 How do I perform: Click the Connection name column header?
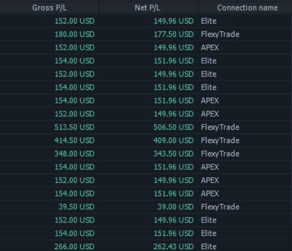245,8
